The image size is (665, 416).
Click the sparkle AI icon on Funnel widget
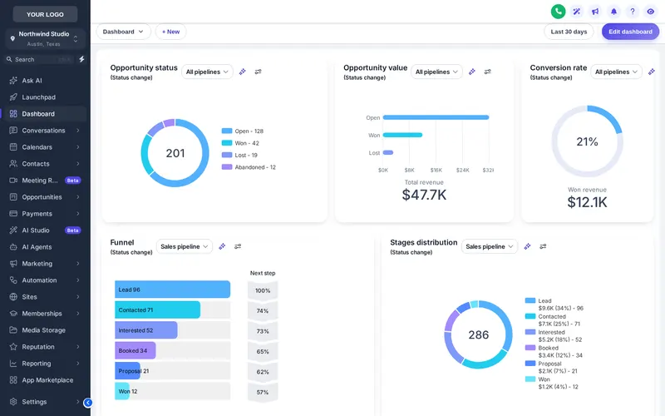point(222,246)
